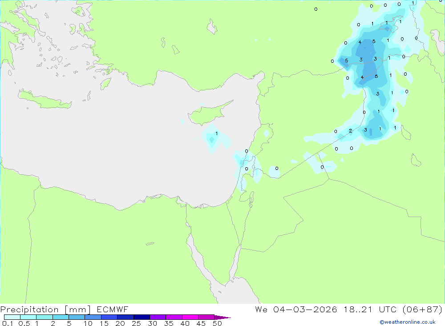The height and width of the screenshot is (326, 445).
Task: Pick the 15–20 mm legend color swatch
Action: tap(109, 317)
